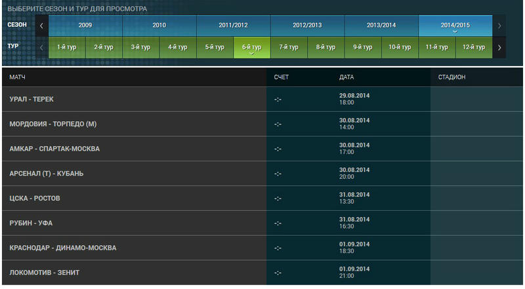Switch to the 2011/2012 season
The width and height of the screenshot is (525, 289).
point(234,26)
